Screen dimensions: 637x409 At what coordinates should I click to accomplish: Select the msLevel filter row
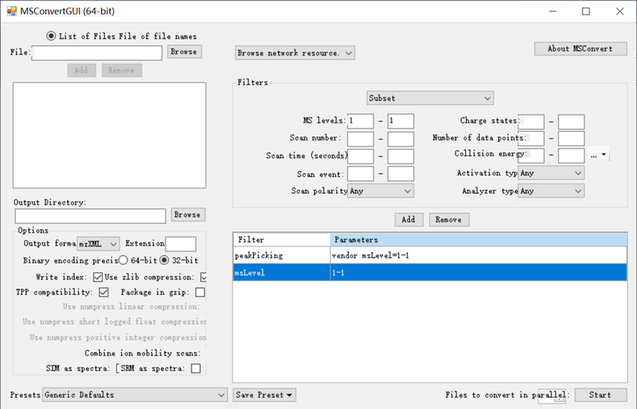click(x=429, y=272)
